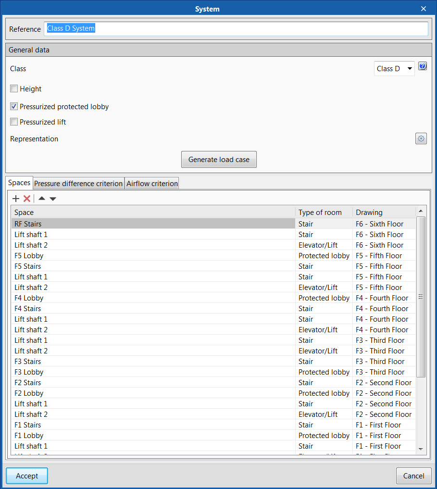Viewport: 437px width, 489px height.
Task: Open Representation settings gear icon
Action: tap(421, 138)
